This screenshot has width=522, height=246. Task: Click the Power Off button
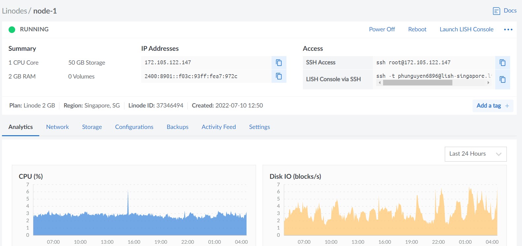coord(382,29)
